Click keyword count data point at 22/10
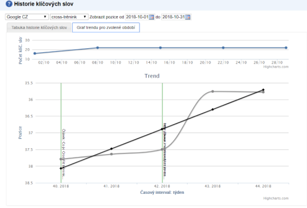 pyautogui.click(x=223, y=48)
